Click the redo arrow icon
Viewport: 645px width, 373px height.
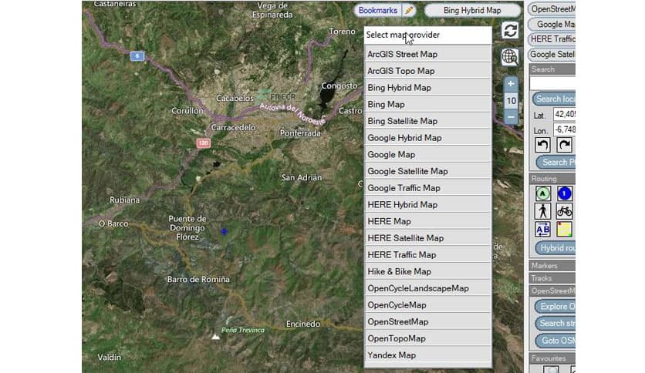(564, 145)
